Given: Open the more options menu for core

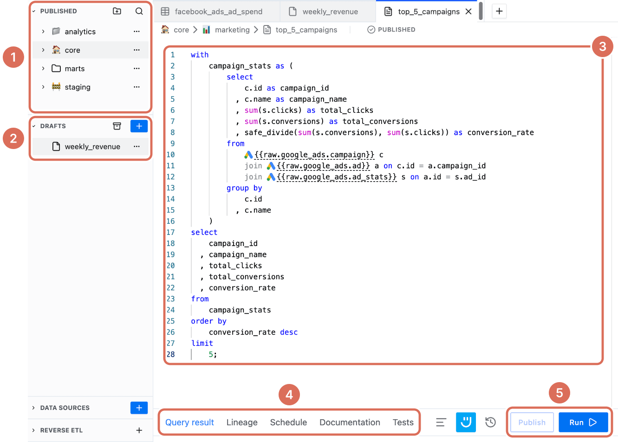Looking at the screenshot, I should click(137, 50).
